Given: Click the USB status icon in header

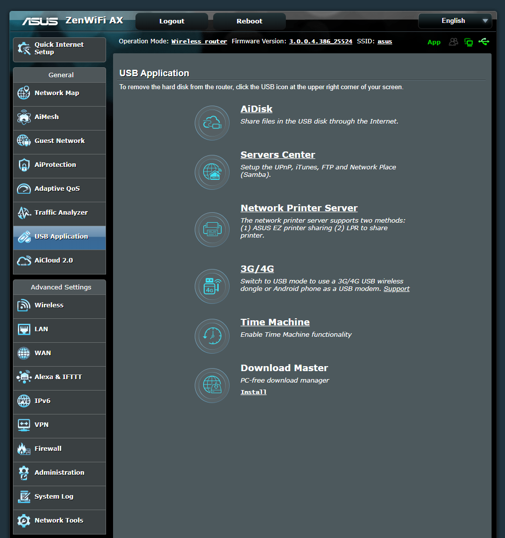Looking at the screenshot, I should click(484, 42).
